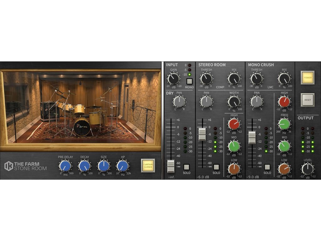The image size is (321, 241).
Task: Click the Stereo Room fader handle
Action: (x=202, y=134)
